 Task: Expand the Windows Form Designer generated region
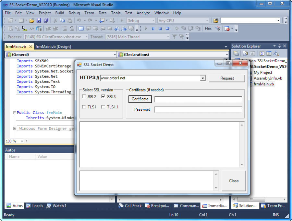(x=15, y=129)
